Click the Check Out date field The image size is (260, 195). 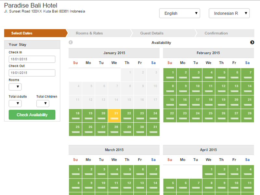coord(32,73)
